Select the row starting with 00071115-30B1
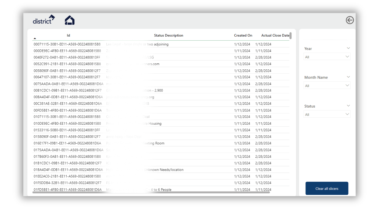Viewport: 379px width, 209px height. [115, 44]
